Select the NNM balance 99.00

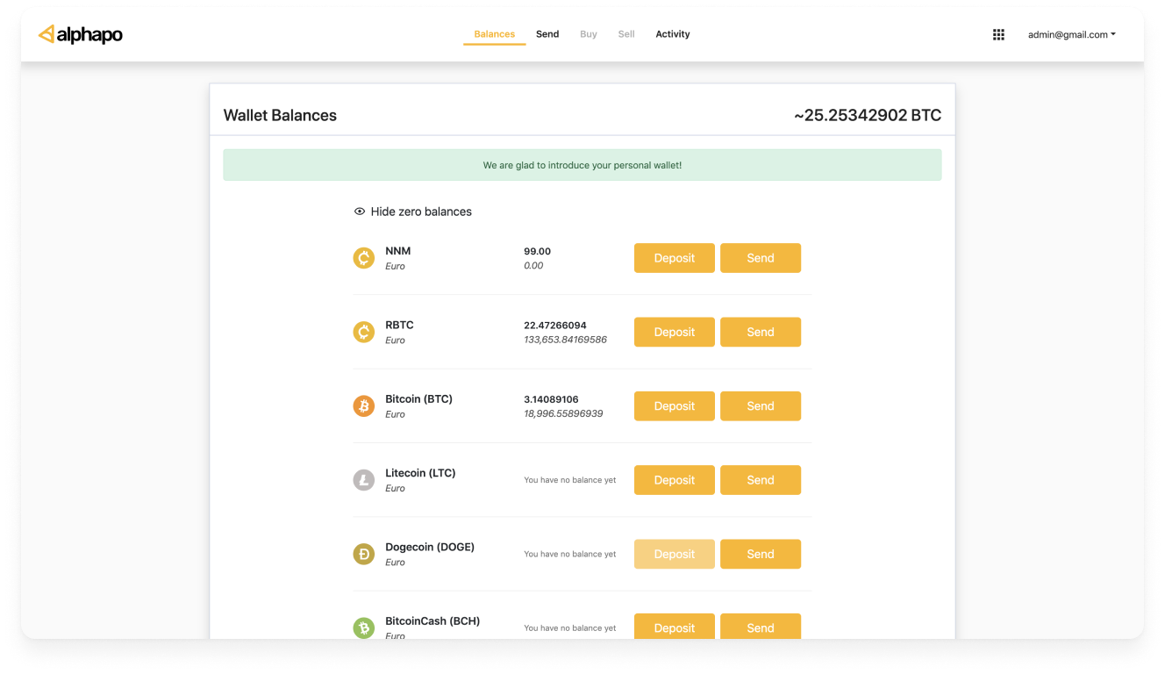(x=537, y=251)
